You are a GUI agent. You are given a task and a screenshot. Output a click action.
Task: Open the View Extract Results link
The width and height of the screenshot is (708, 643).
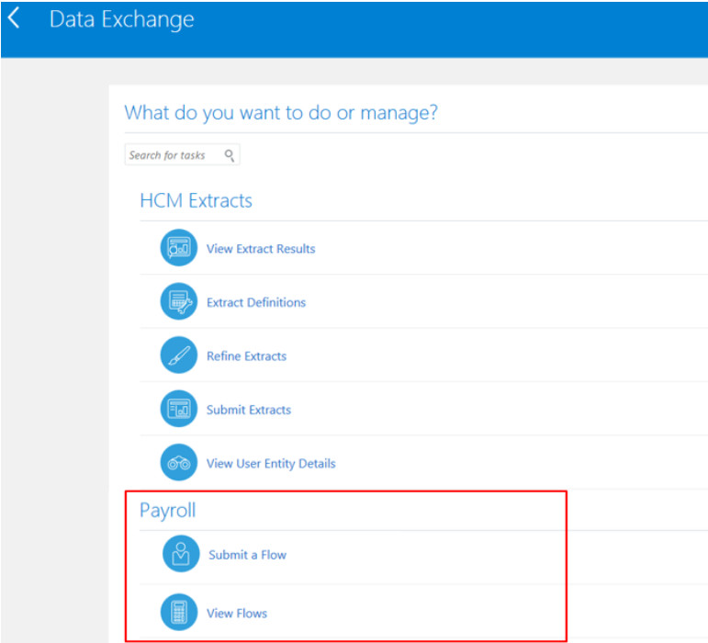coord(261,249)
